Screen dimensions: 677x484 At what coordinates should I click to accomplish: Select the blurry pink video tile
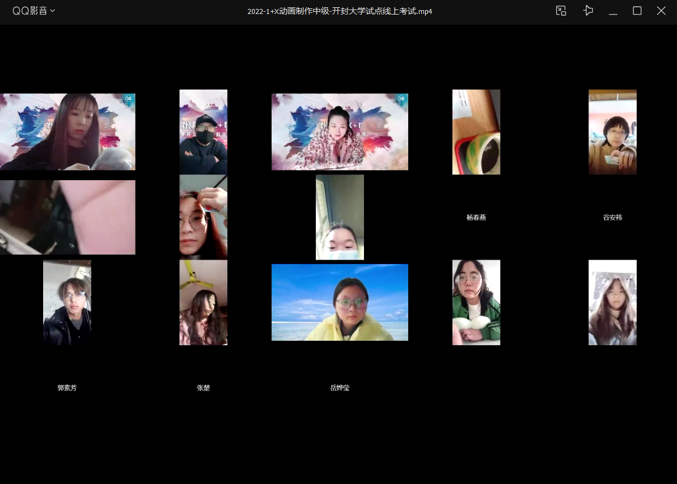point(67,217)
